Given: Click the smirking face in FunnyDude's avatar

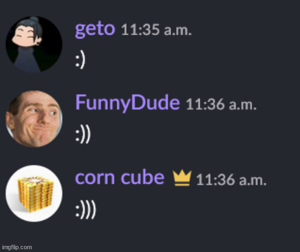Looking at the screenshot, I should coord(35,119).
